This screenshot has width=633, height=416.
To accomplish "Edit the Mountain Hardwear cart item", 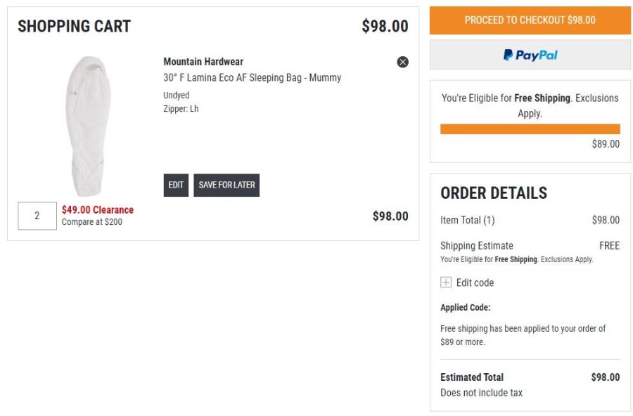I will [176, 186].
